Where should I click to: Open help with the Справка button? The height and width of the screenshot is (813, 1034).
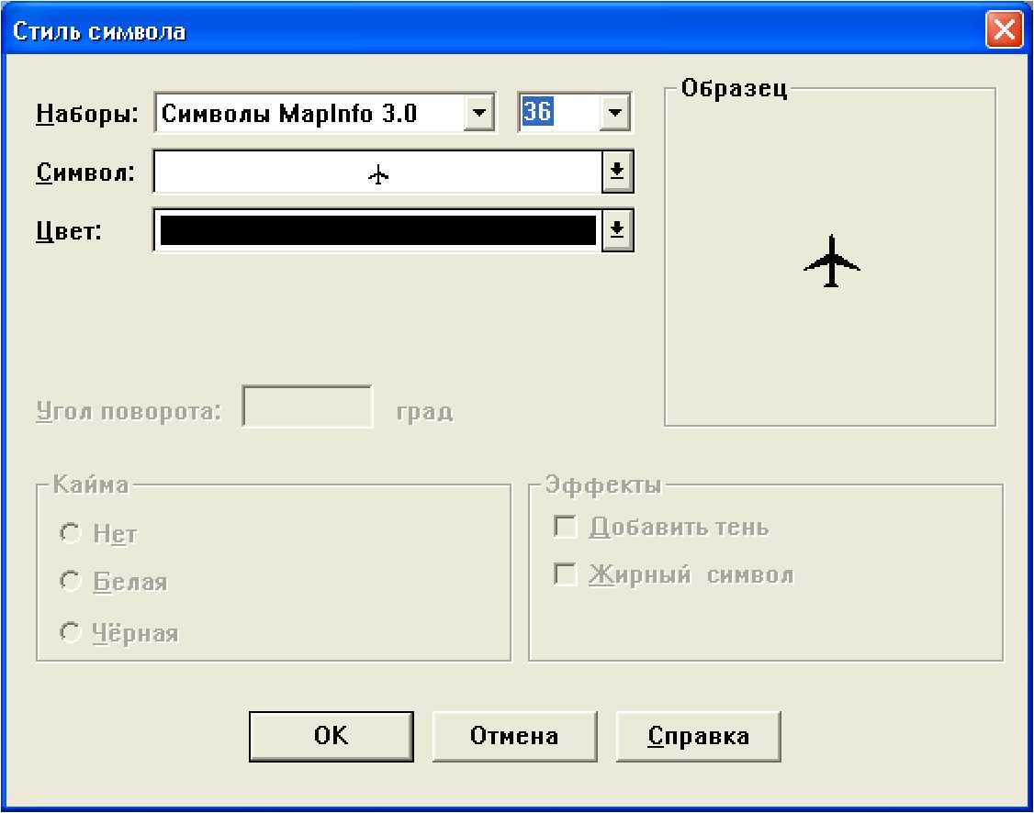pos(698,736)
